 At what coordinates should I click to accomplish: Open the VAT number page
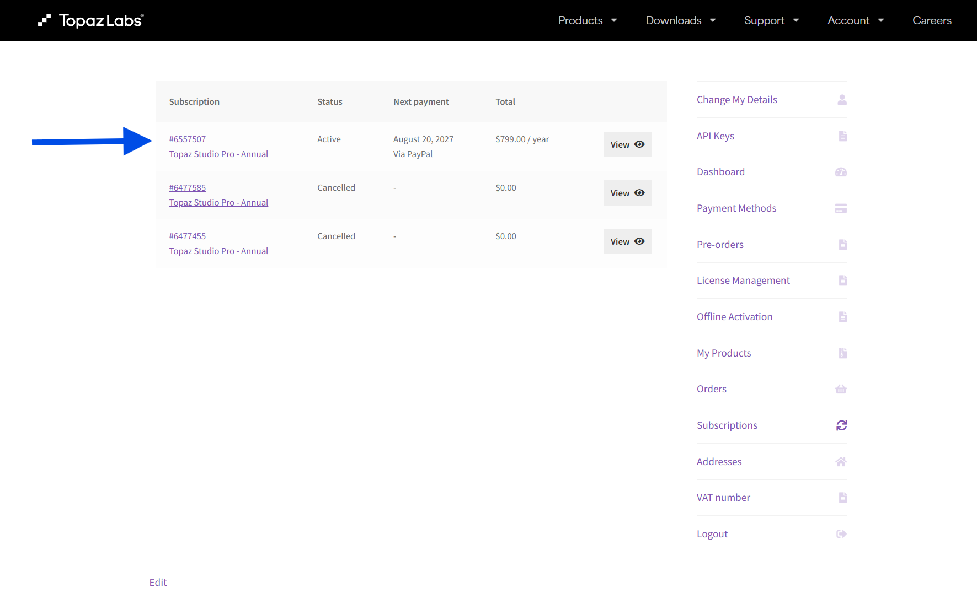[723, 498]
